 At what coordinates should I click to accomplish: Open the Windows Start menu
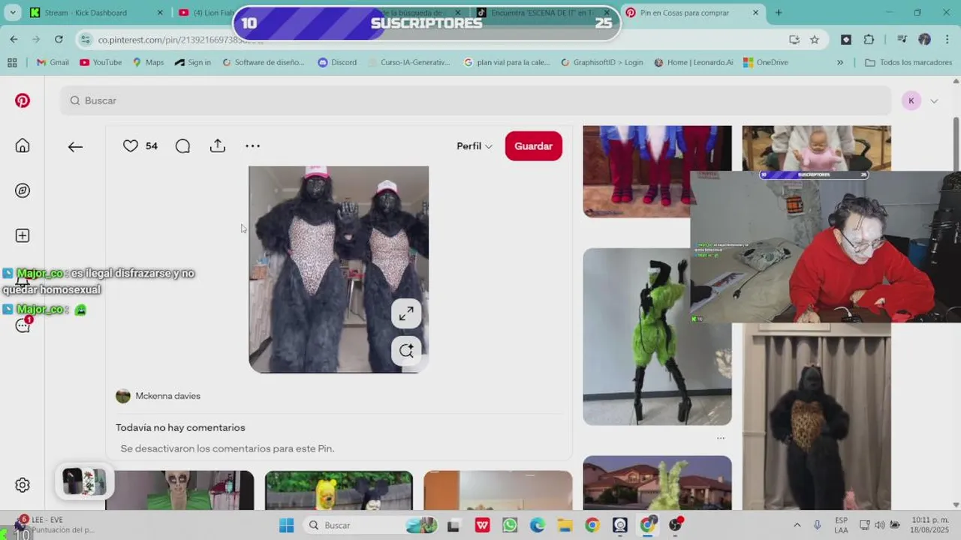pyautogui.click(x=287, y=525)
